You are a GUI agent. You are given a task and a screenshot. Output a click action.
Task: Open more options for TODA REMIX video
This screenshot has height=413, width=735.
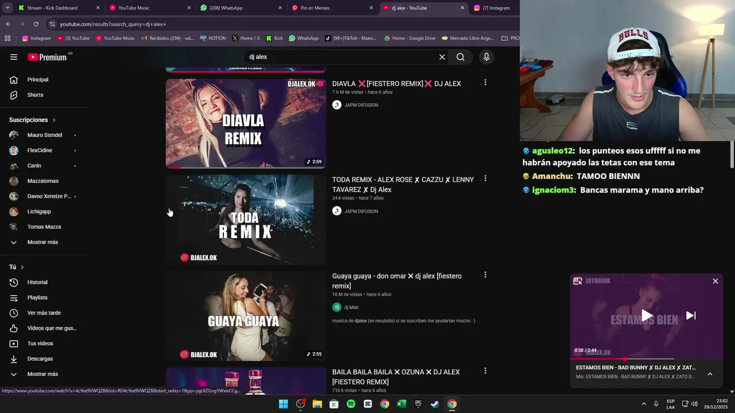(485, 178)
